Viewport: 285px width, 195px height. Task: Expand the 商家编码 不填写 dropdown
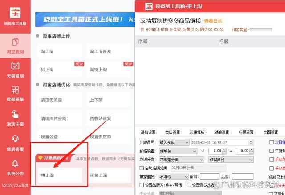[174, 177]
